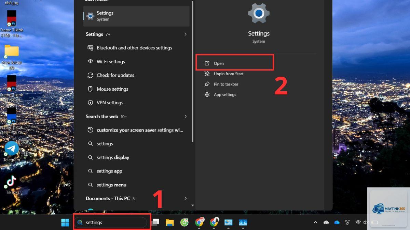
Task: Click the V input method tray icon
Action: [x=347, y=223]
